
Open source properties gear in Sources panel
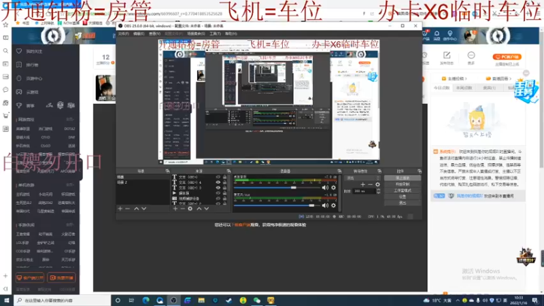tap(190, 209)
